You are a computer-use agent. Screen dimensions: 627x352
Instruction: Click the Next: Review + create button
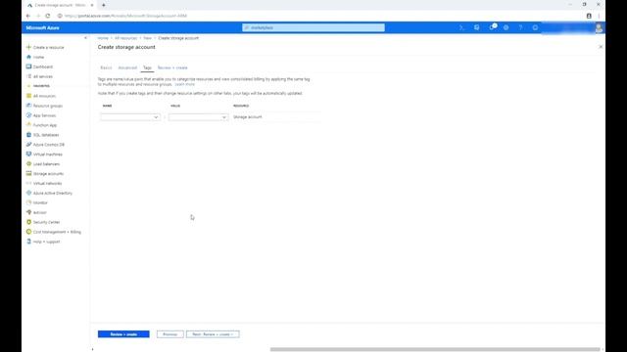click(x=213, y=334)
